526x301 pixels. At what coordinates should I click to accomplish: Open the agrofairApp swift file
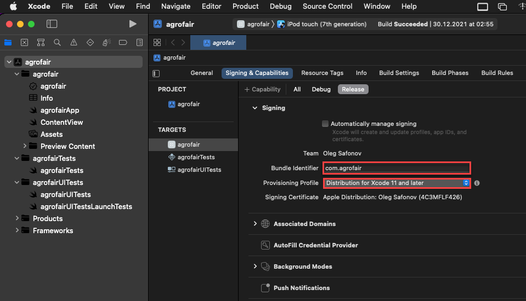coord(60,110)
